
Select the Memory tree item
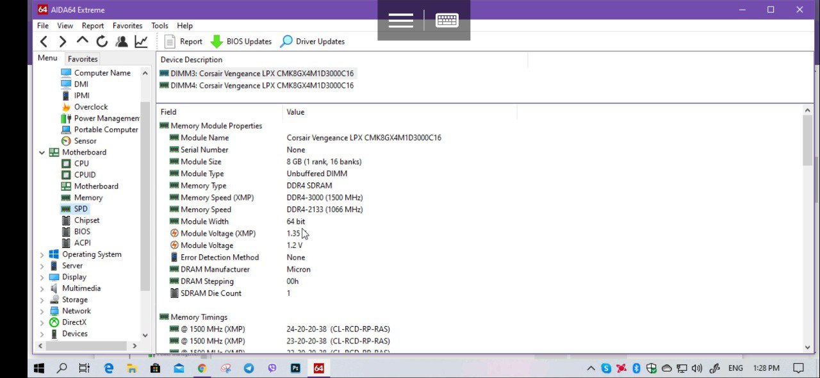[x=81, y=197]
